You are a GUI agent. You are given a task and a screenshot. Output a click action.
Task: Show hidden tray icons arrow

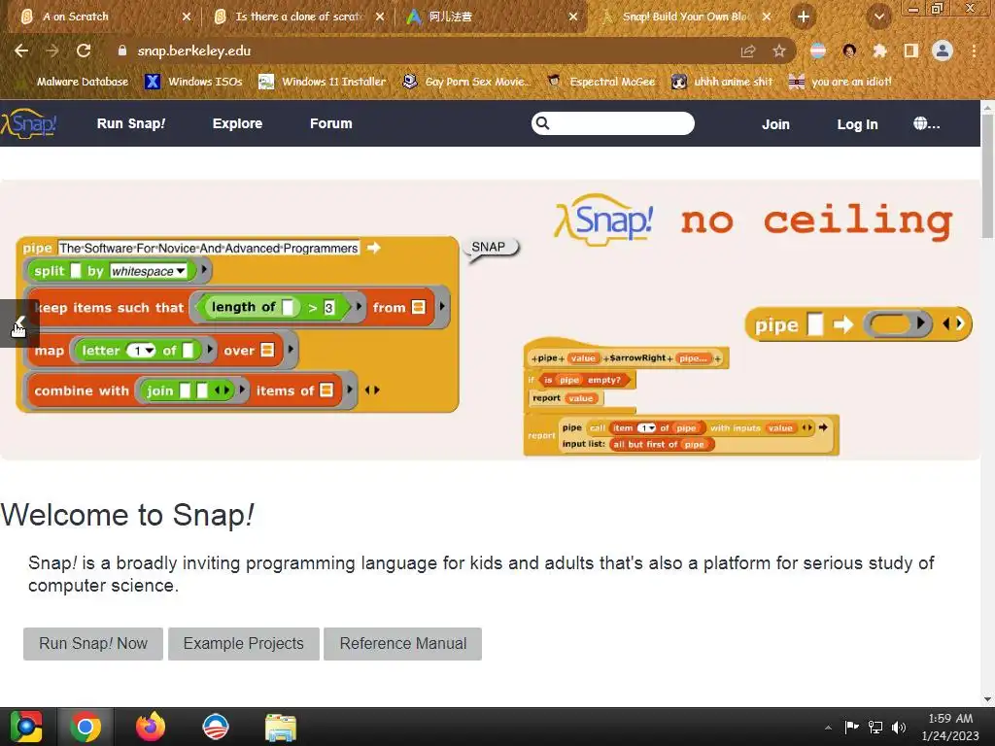[x=828, y=728]
